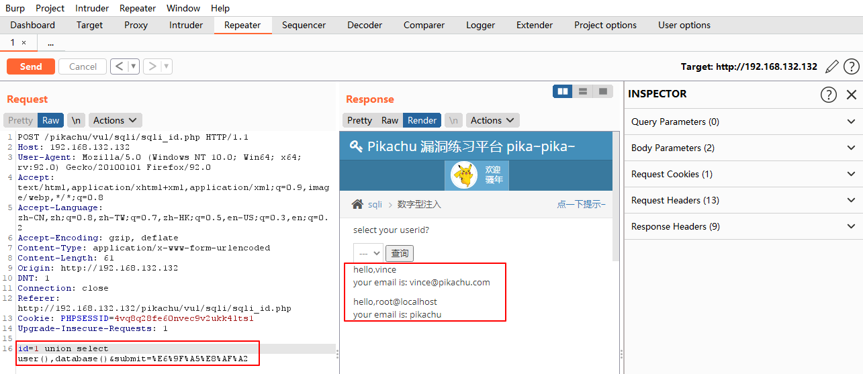Expand Query Parameters (0) section
The height and width of the screenshot is (374, 863).
coord(743,122)
